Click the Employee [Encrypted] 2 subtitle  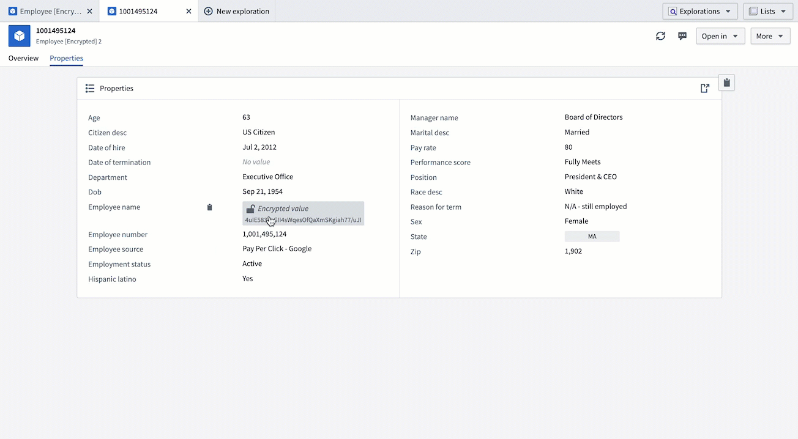69,42
